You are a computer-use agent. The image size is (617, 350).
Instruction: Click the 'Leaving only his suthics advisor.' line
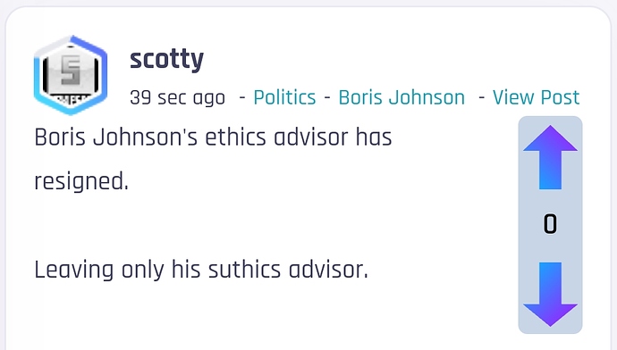tap(201, 270)
